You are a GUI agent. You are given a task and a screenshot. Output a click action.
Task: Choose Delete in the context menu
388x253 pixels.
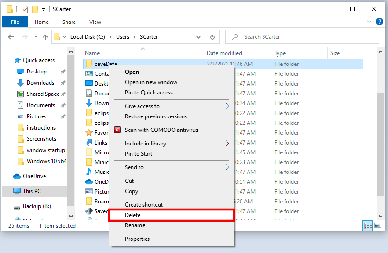point(171,215)
